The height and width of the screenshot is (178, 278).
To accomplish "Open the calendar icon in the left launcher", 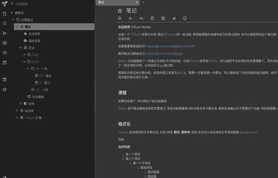I will [x=5, y=63].
